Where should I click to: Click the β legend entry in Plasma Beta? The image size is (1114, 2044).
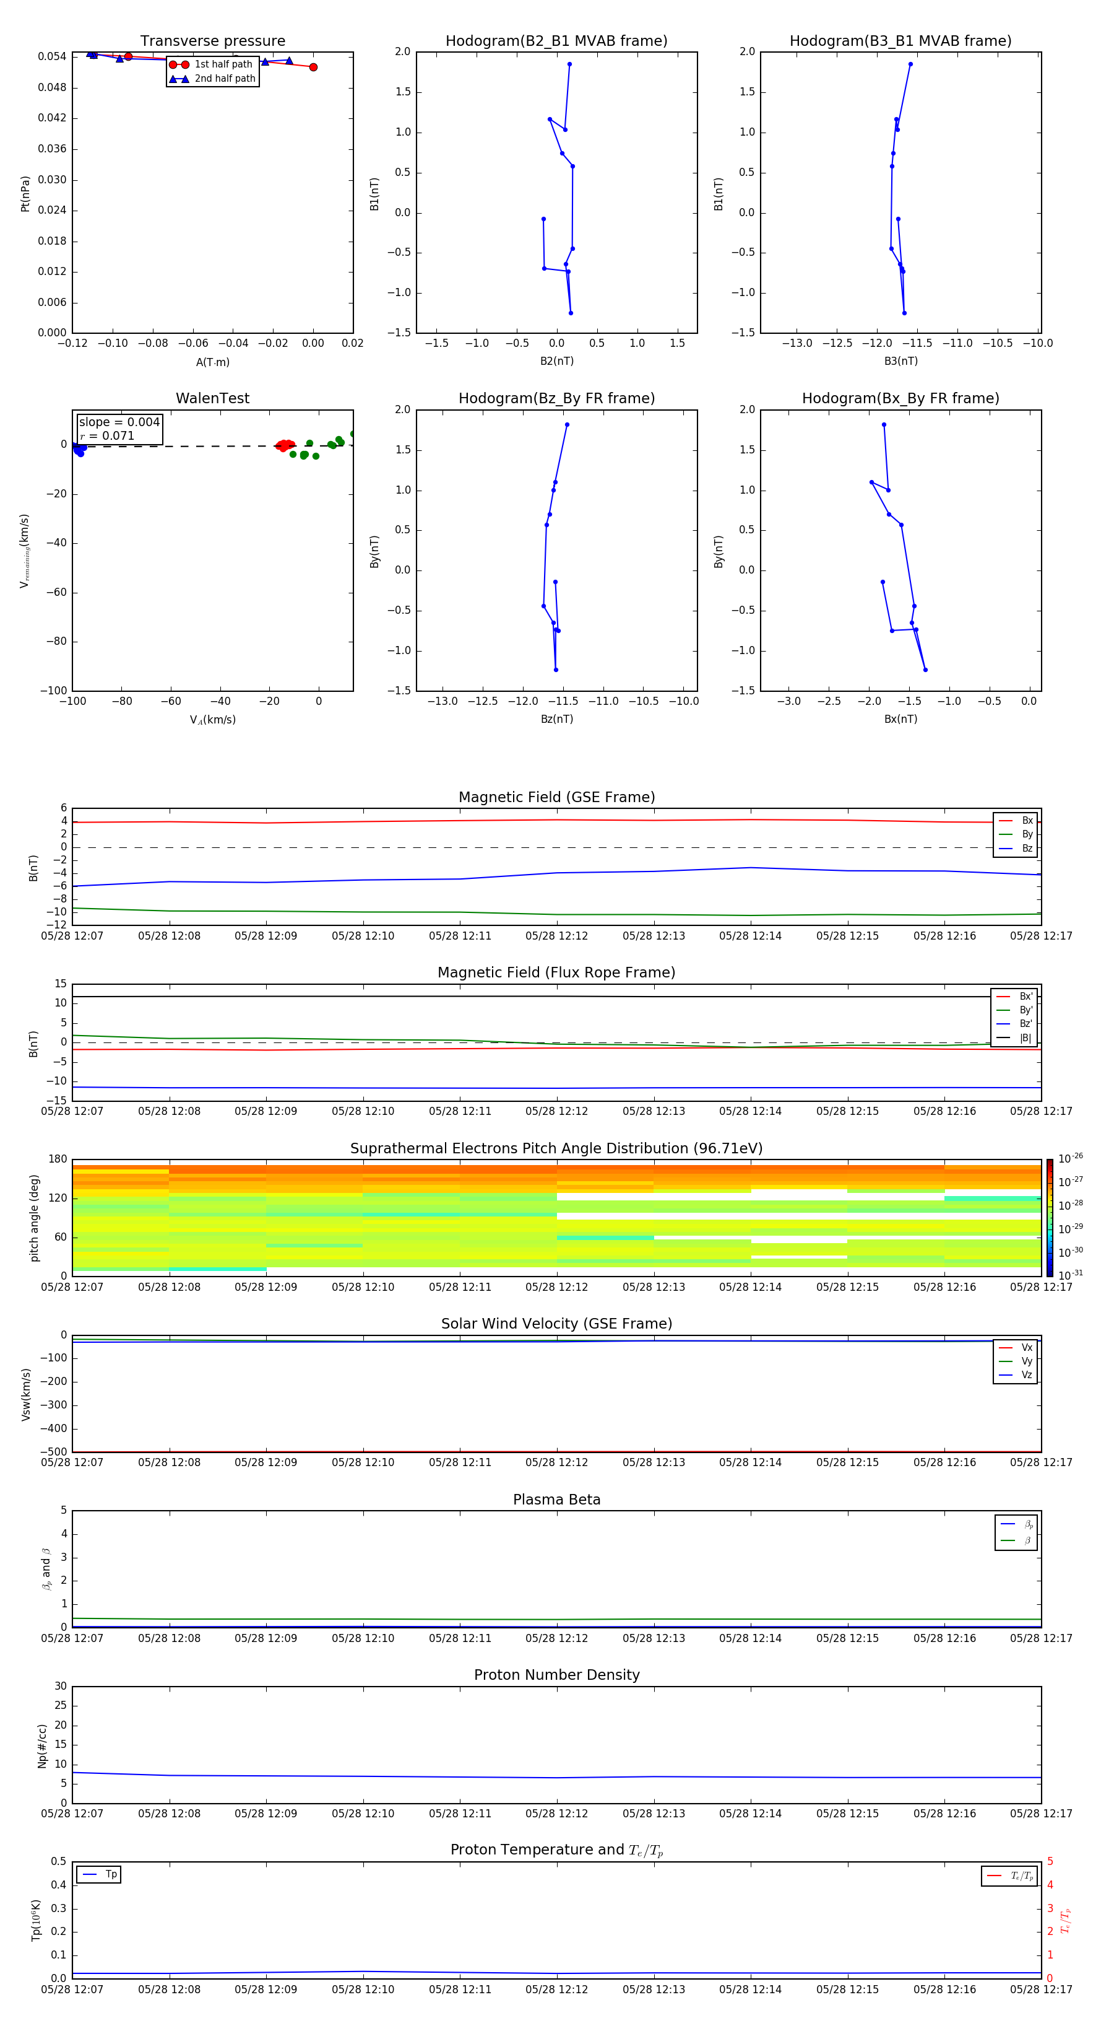(x=1016, y=1540)
